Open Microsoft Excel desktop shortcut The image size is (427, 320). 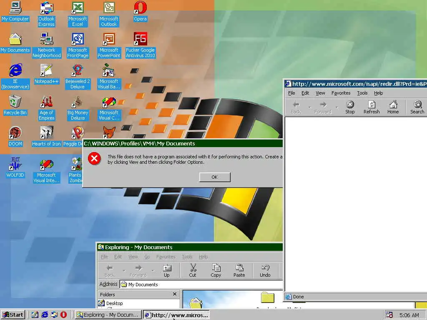78,14
